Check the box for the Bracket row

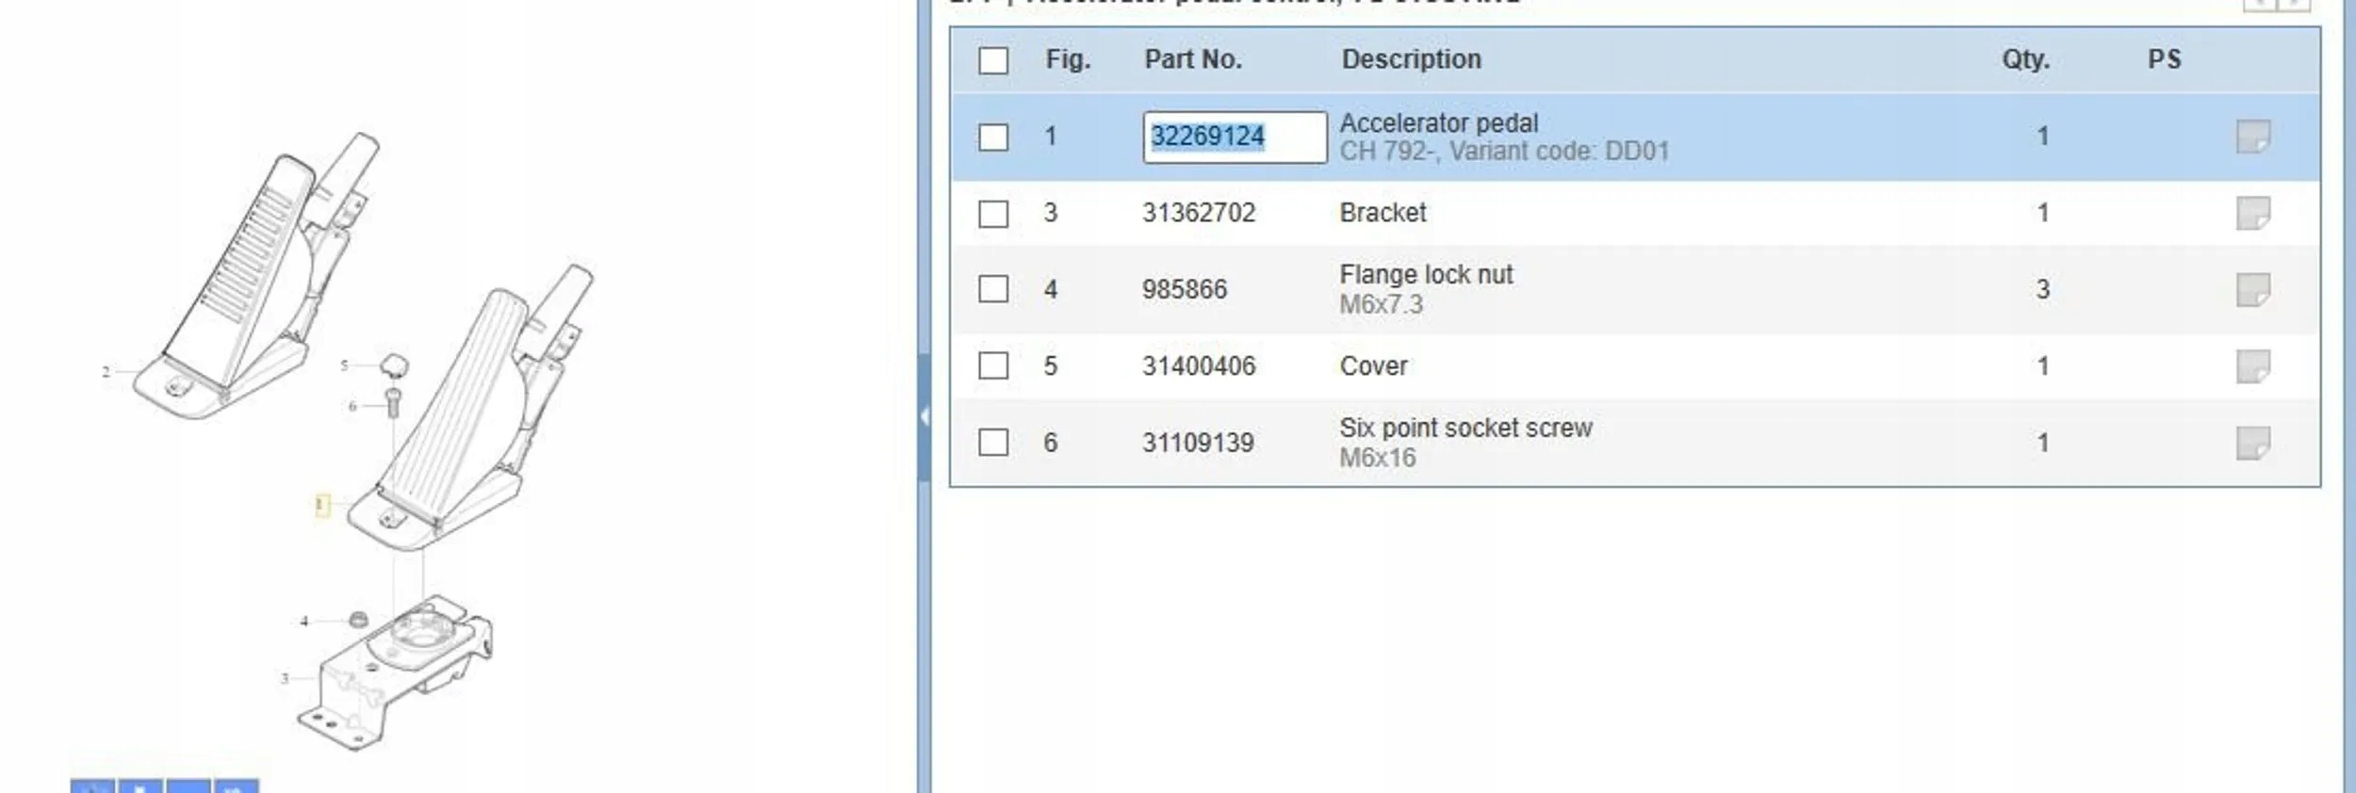pos(993,214)
